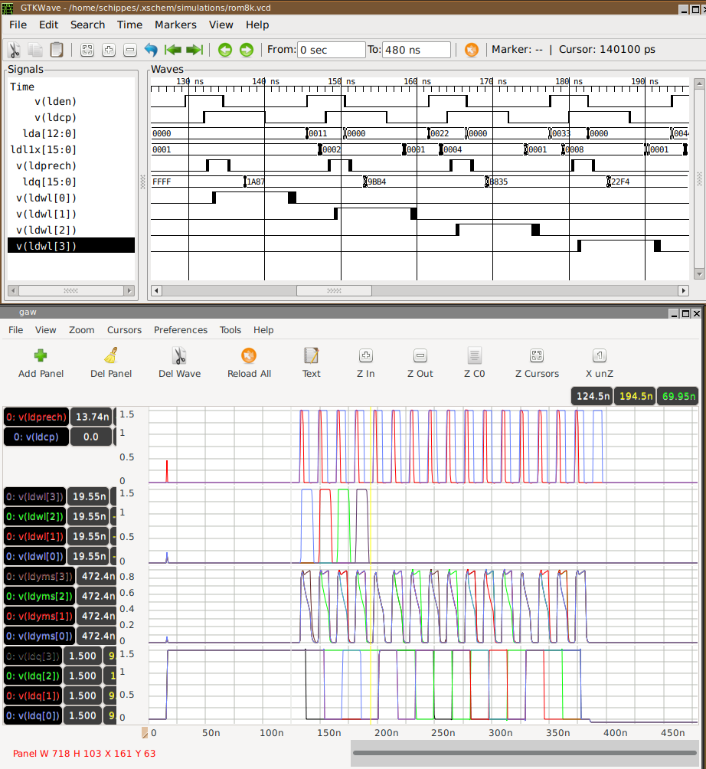
Task: Open the Tools menu in gaw
Action: [230, 330]
